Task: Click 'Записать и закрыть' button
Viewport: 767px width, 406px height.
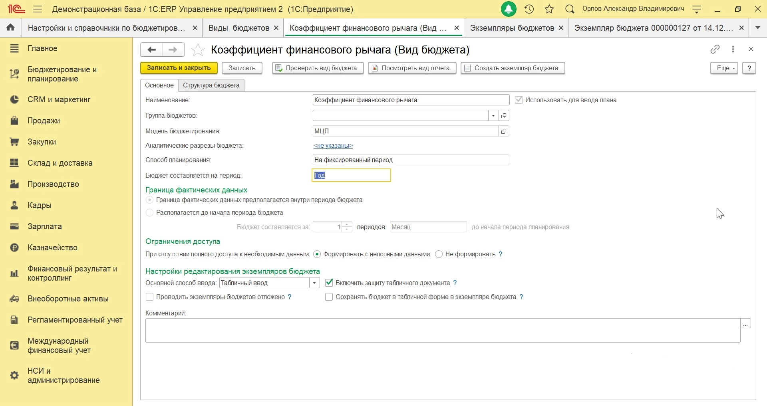Action: click(179, 68)
